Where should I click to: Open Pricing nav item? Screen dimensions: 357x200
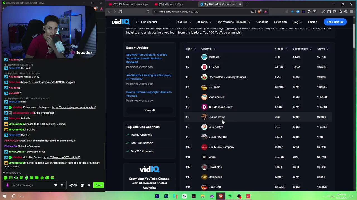tap(313, 22)
